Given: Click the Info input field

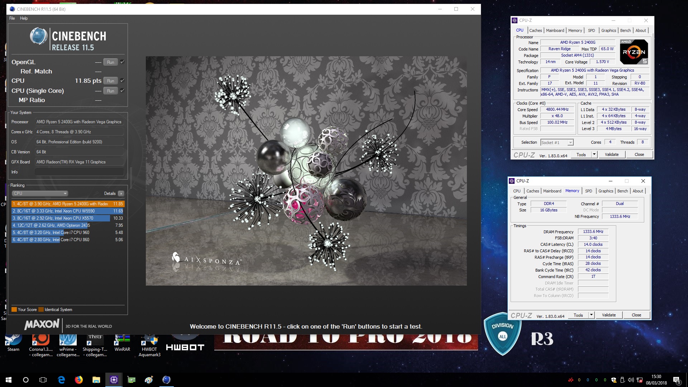Looking at the screenshot, I should tap(79, 172).
